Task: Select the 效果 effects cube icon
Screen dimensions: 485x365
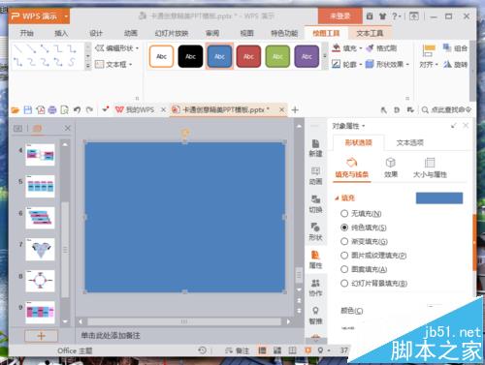Action: tap(391, 167)
